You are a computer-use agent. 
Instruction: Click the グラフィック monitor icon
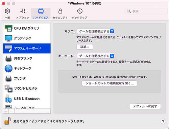8,38
